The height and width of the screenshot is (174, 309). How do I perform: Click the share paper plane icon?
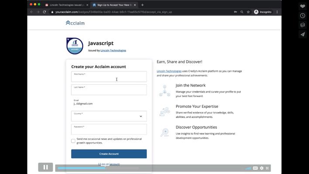[x=303, y=34]
